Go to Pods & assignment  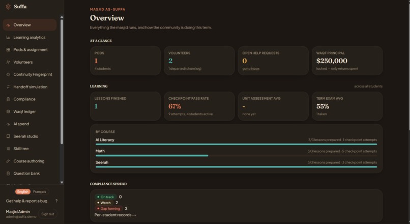tap(30, 50)
